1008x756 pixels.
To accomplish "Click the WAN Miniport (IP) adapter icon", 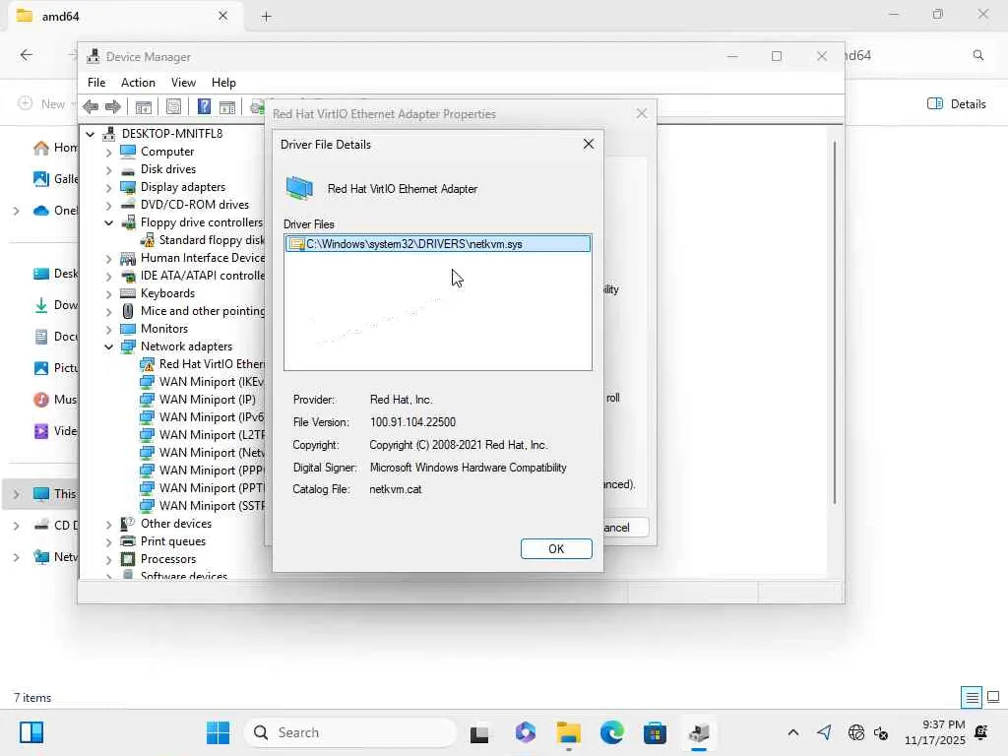I will pos(148,400).
